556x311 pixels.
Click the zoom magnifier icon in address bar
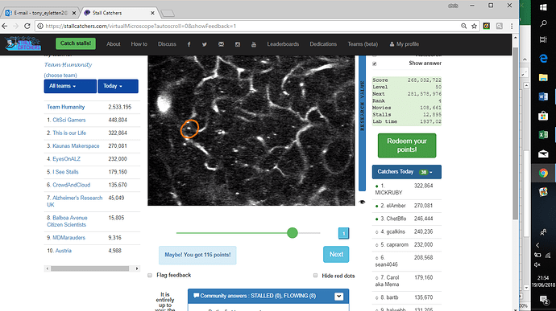pyautogui.click(x=464, y=26)
